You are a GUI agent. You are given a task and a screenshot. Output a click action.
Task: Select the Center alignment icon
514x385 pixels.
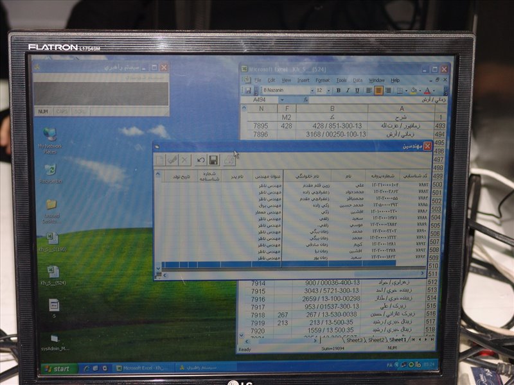click(x=379, y=90)
